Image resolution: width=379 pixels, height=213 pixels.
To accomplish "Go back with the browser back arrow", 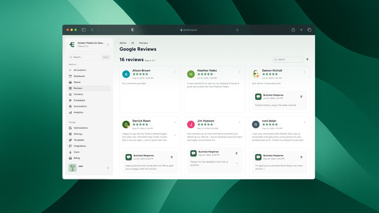I will 92,30.
